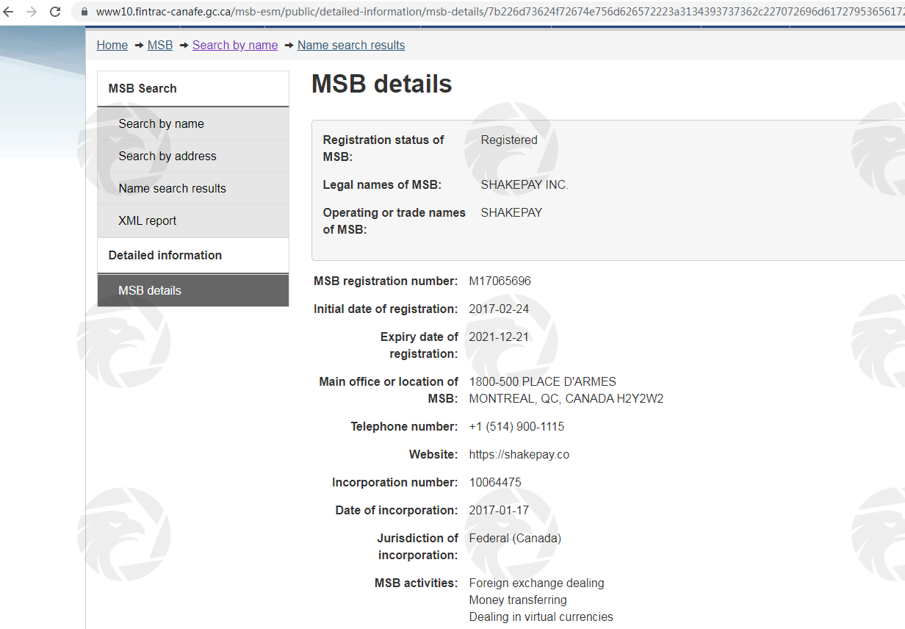The image size is (905, 629).
Task: Click Dealing in virtual currencies activity
Action: (x=541, y=617)
